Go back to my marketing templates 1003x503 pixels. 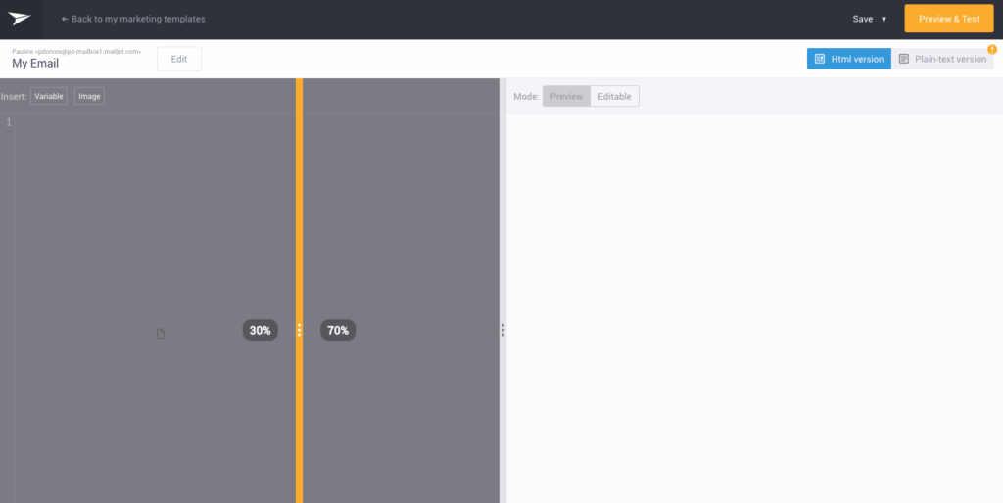click(133, 19)
